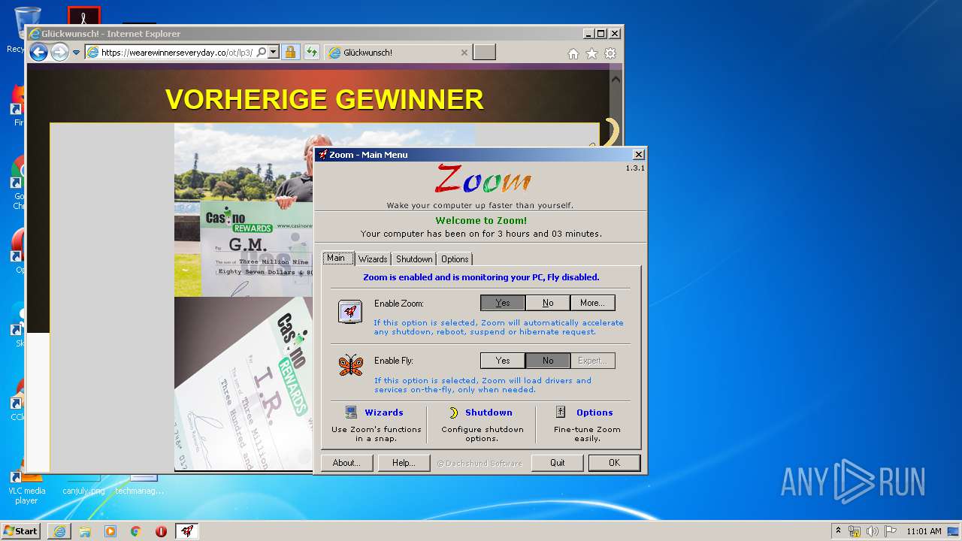Click the Wizards computer icon

[351, 412]
